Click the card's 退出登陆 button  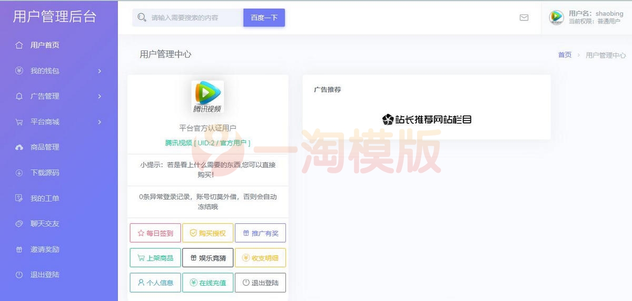pyautogui.click(x=260, y=282)
